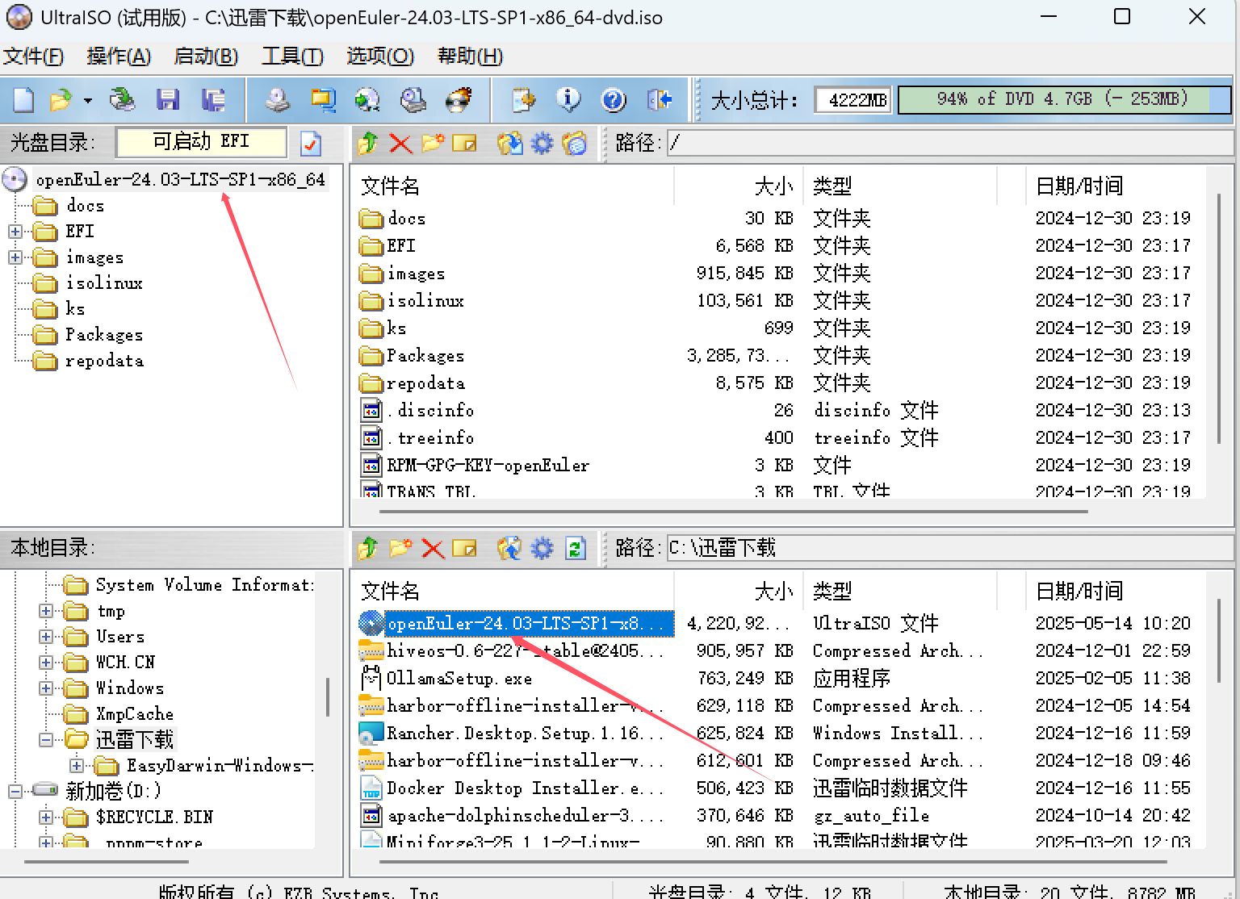Click the mount to virtual drive icon

pos(413,100)
